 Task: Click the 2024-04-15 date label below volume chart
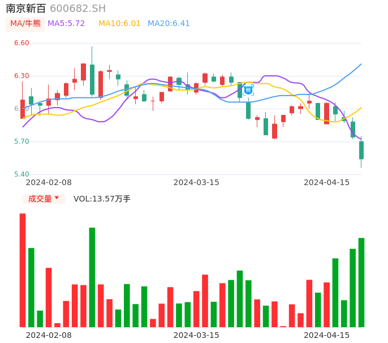click(x=327, y=335)
